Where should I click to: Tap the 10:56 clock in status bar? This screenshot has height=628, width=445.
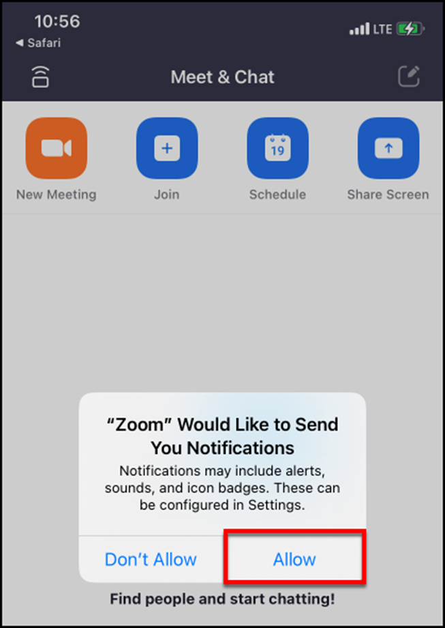pos(57,21)
